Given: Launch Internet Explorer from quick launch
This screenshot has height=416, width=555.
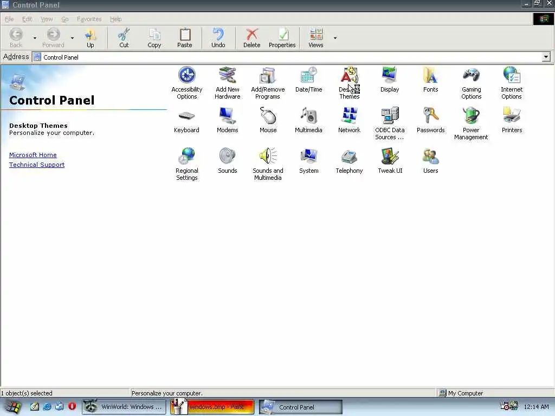Looking at the screenshot, I should [47, 406].
